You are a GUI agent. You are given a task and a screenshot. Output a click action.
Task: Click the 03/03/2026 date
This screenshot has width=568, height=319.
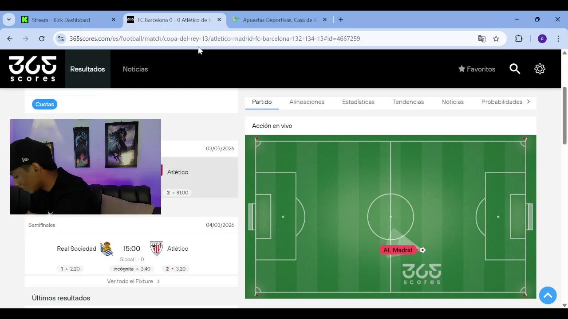(x=220, y=148)
